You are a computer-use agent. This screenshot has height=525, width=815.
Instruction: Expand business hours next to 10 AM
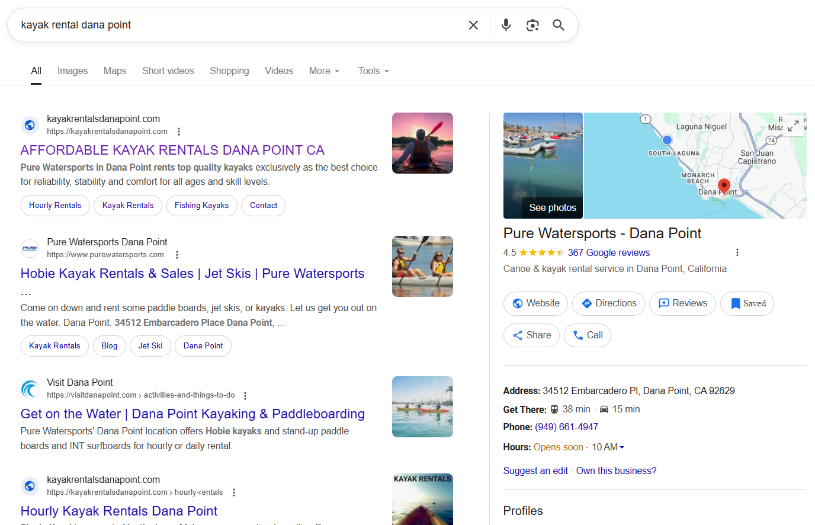[622, 447]
